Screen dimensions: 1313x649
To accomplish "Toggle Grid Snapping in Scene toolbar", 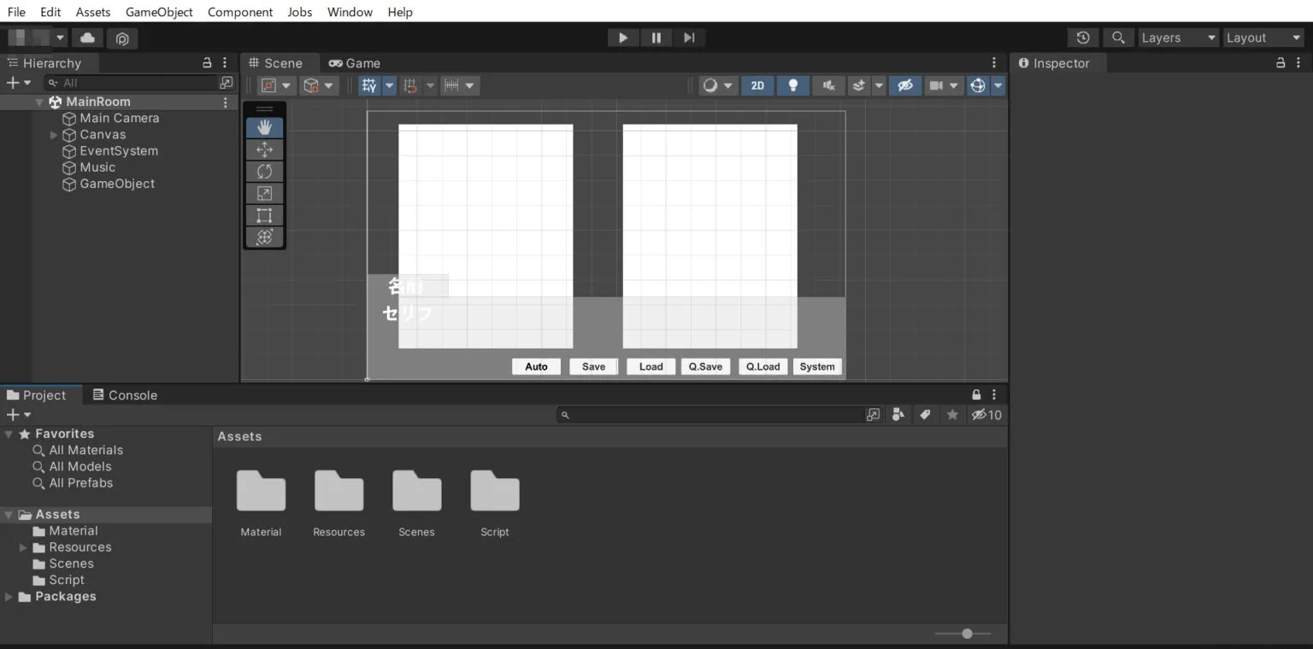I will click(369, 85).
